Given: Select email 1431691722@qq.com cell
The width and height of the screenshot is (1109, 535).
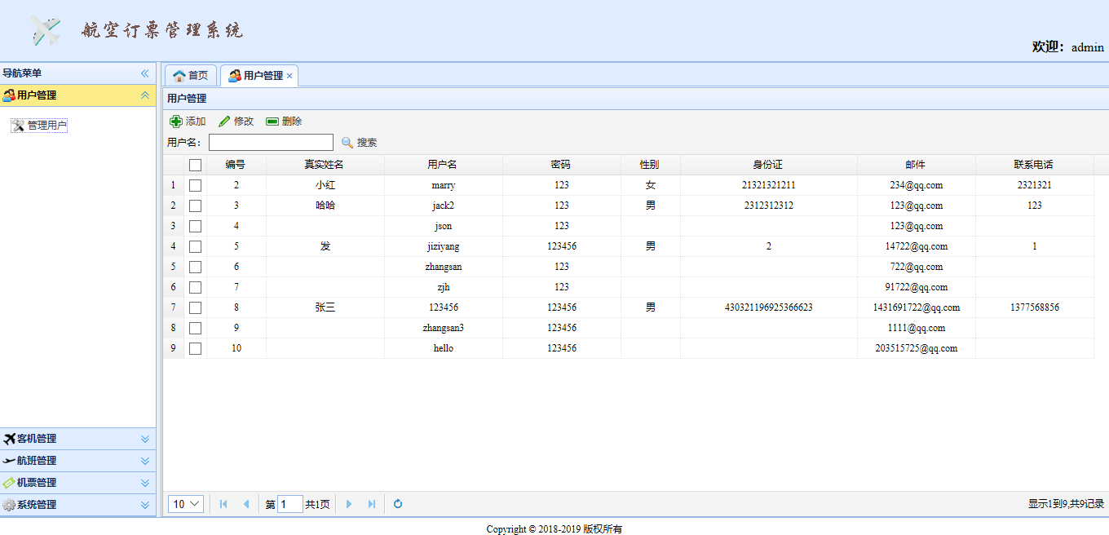Looking at the screenshot, I should tap(916, 307).
